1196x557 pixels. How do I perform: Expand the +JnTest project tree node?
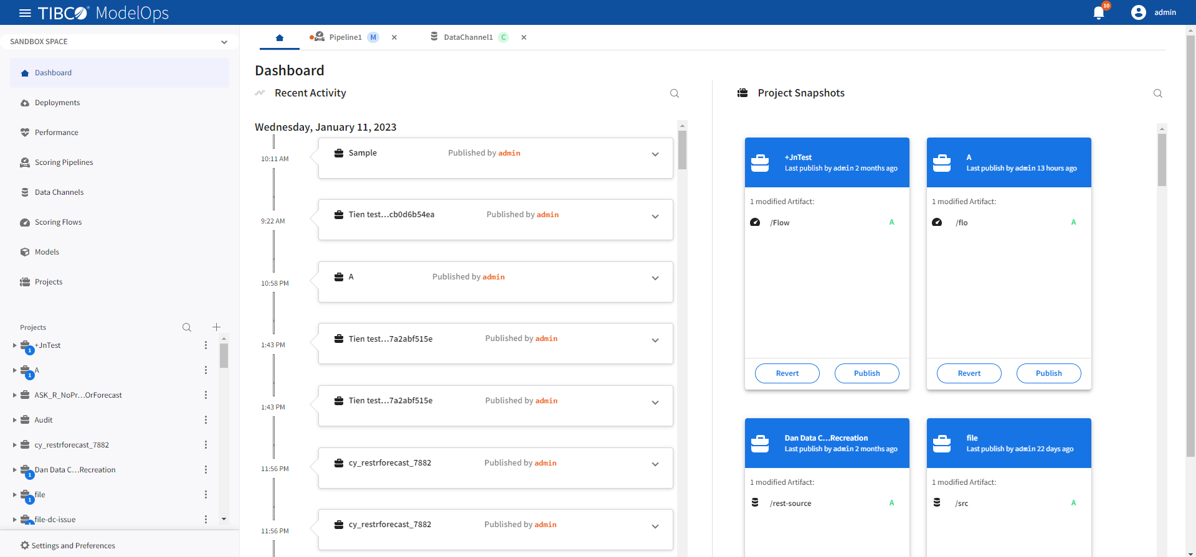14,345
